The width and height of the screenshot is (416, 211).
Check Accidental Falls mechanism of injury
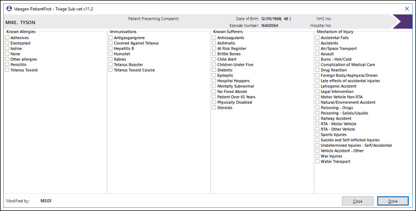(317, 38)
